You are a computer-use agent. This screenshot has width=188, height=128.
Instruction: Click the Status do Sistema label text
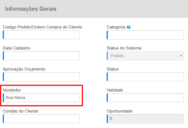click(x=124, y=48)
